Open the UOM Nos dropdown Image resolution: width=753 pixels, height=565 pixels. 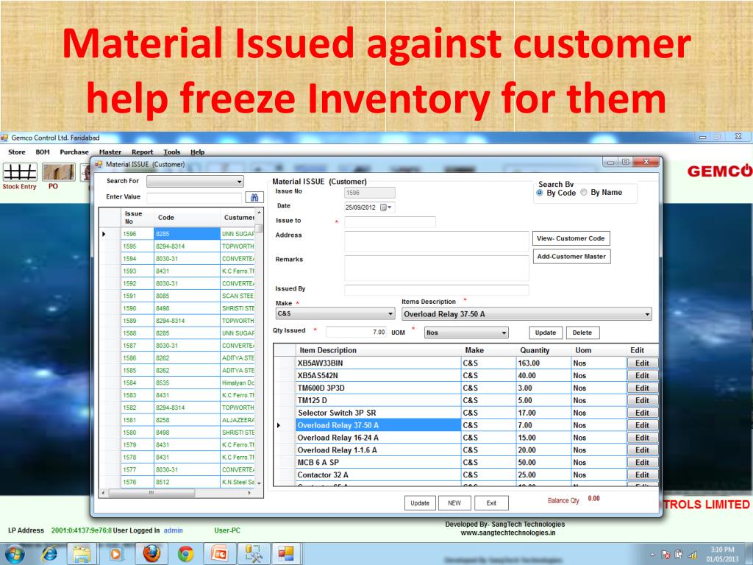466,333
